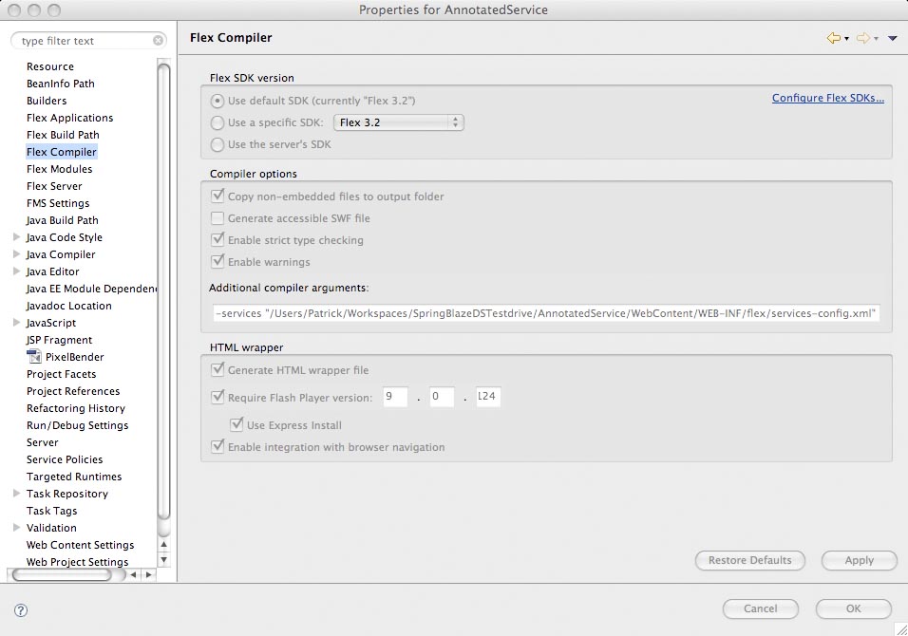Image resolution: width=908 pixels, height=636 pixels.
Task: Select Service Policies item
Action: [65, 459]
